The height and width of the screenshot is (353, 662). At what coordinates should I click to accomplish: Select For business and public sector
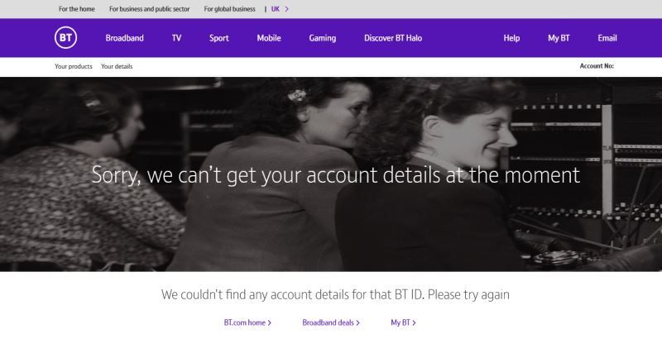[150, 9]
